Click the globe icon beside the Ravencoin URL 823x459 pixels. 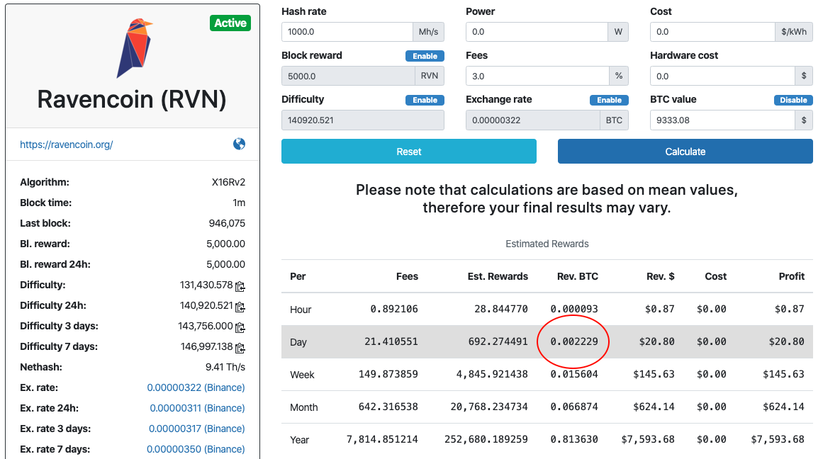pyautogui.click(x=239, y=144)
